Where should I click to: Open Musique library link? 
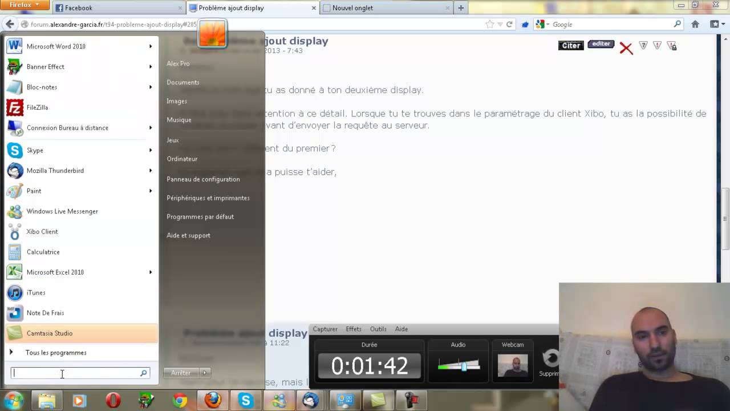coord(179,120)
